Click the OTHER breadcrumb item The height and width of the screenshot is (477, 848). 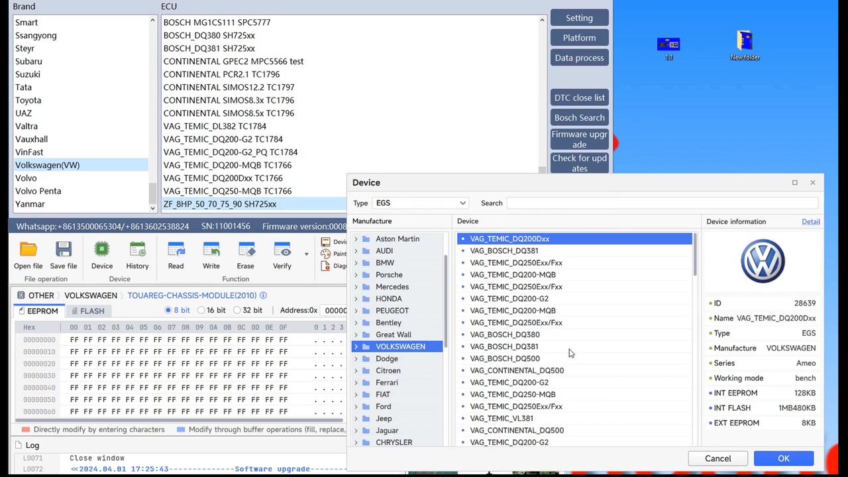(41, 295)
